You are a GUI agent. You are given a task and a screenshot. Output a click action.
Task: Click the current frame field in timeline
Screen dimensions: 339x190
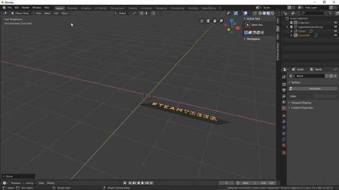point(226,183)
